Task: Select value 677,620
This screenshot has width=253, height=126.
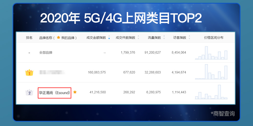Action: pos(129,72)
